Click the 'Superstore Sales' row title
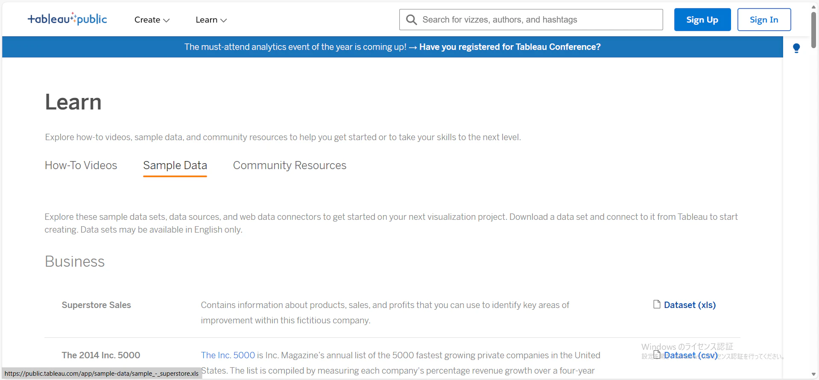Viewport: 819px width, 380px height. pyautogui.click(x=97, y=305)
